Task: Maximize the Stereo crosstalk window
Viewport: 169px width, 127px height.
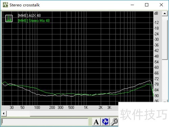Action: 147,5
